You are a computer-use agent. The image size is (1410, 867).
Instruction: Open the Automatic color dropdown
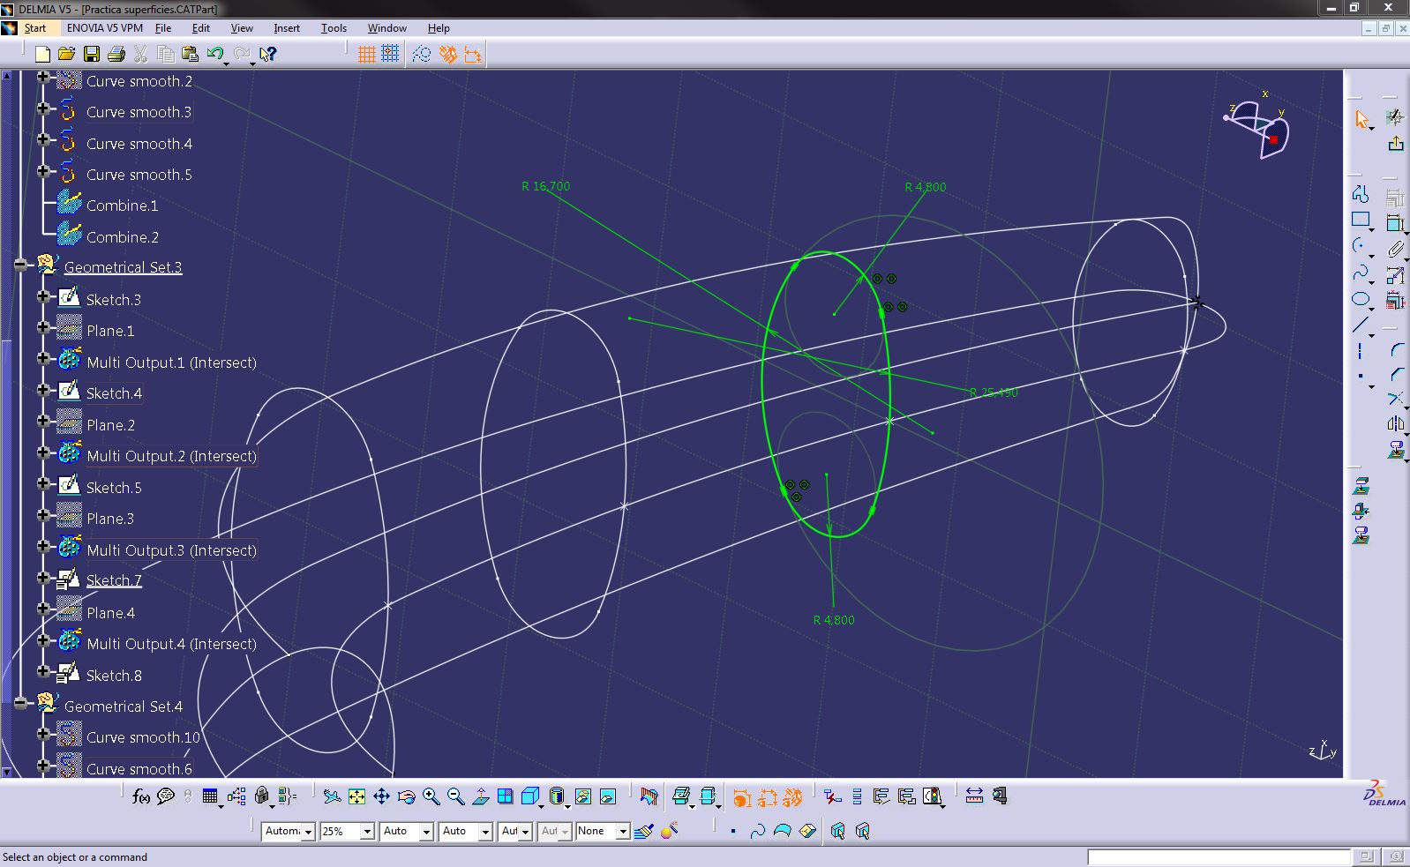pos(308,831)
